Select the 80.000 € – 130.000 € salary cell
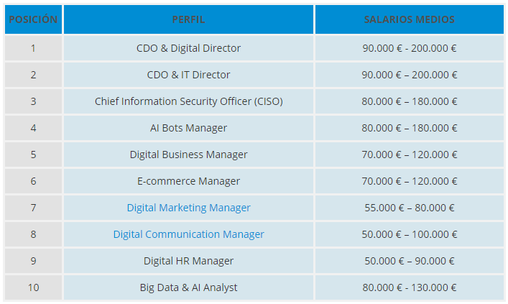508x304 pixels. pyautogui.click(x=409, y=287)
